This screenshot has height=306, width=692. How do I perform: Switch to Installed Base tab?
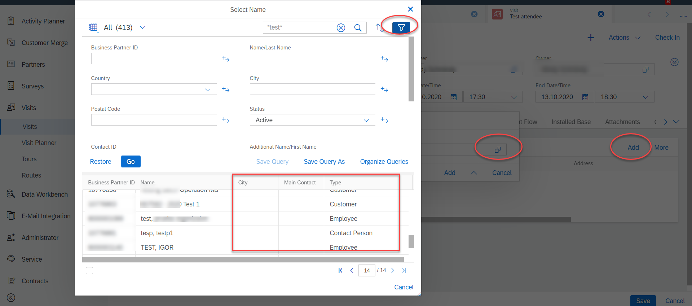[571, 122]
